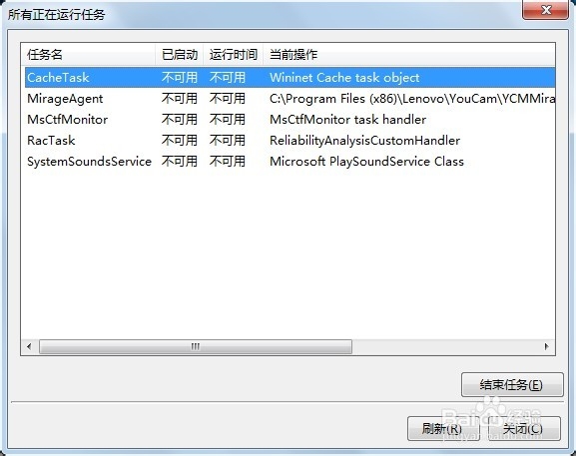Select the CacheTask row

289,78
